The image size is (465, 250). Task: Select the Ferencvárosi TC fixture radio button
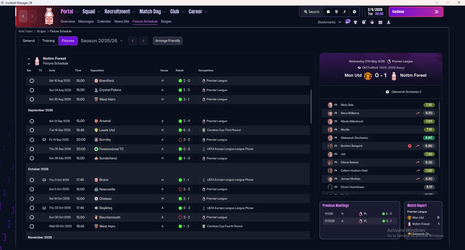click(x=32, y=149)
